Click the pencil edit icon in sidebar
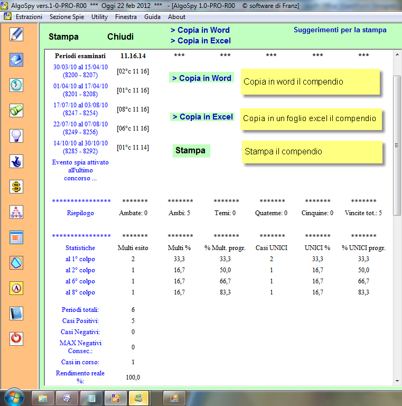Viewport: 402px width, 406px height. click(x=16, y=34)
